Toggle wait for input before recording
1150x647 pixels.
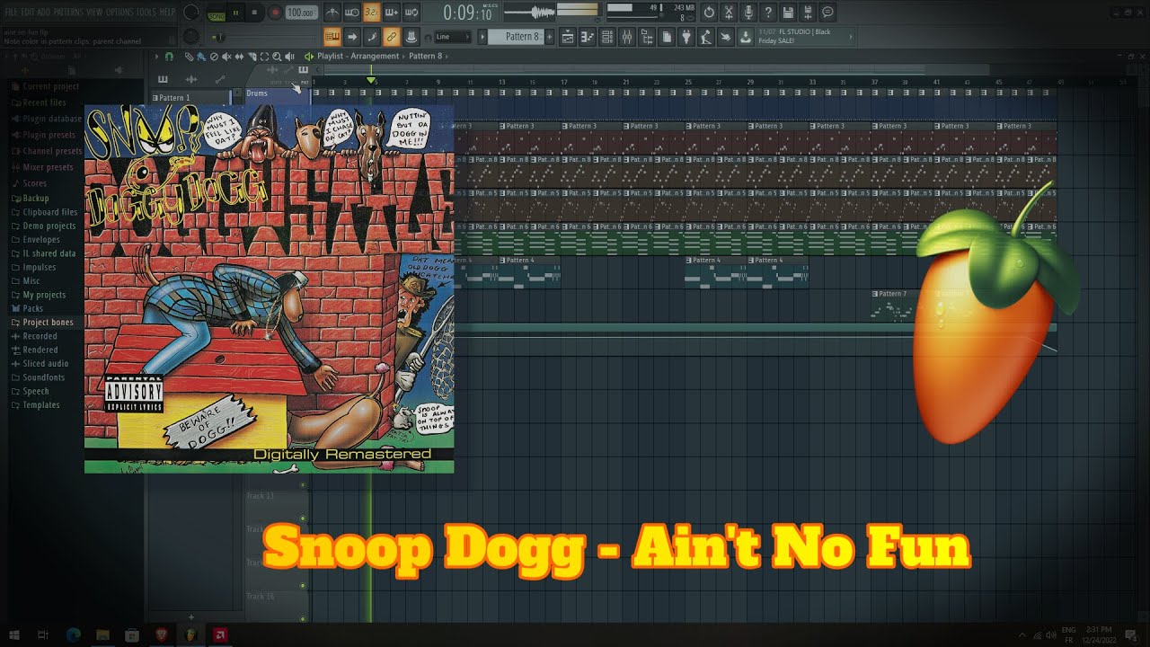352,13
